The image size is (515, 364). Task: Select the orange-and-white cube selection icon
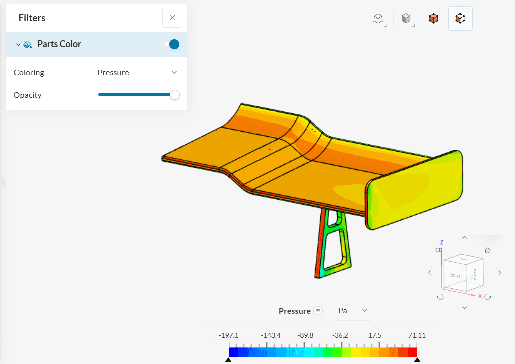(460, 19)
